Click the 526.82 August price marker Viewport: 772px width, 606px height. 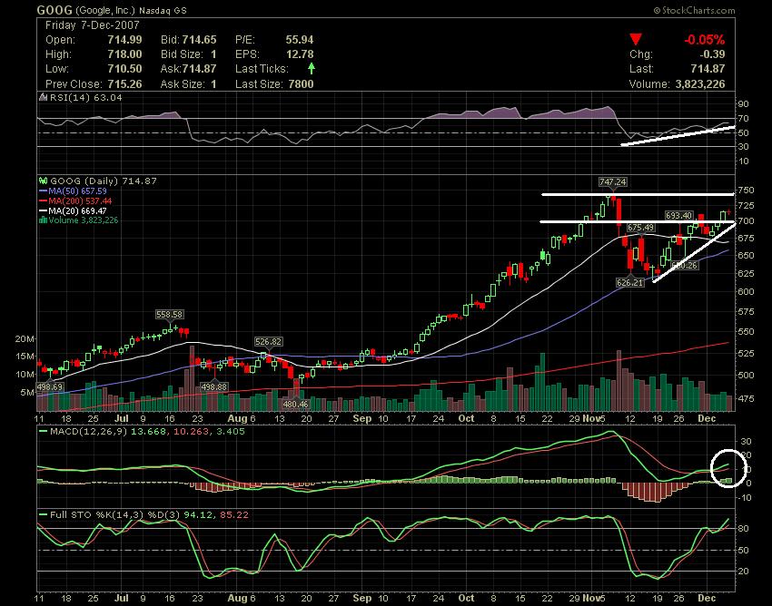point(268,341)
